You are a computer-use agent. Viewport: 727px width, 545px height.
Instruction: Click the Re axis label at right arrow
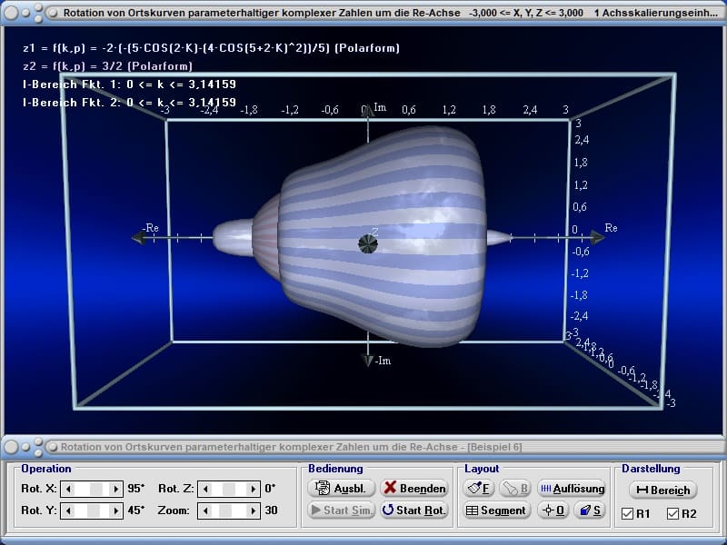pyautogui.click(x=611, y=228)
